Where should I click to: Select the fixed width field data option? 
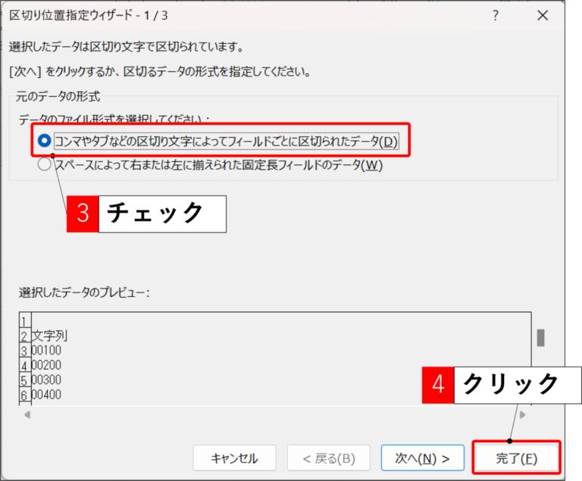click(x=45, y=165)
